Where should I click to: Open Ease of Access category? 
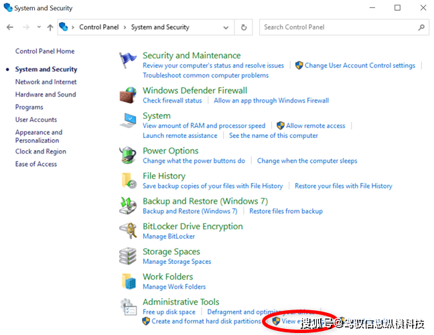point(36,164)
